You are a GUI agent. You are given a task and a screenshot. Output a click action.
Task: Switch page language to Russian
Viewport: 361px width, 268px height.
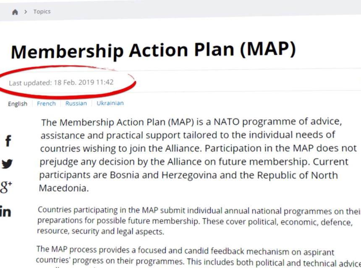coord(76,103)
